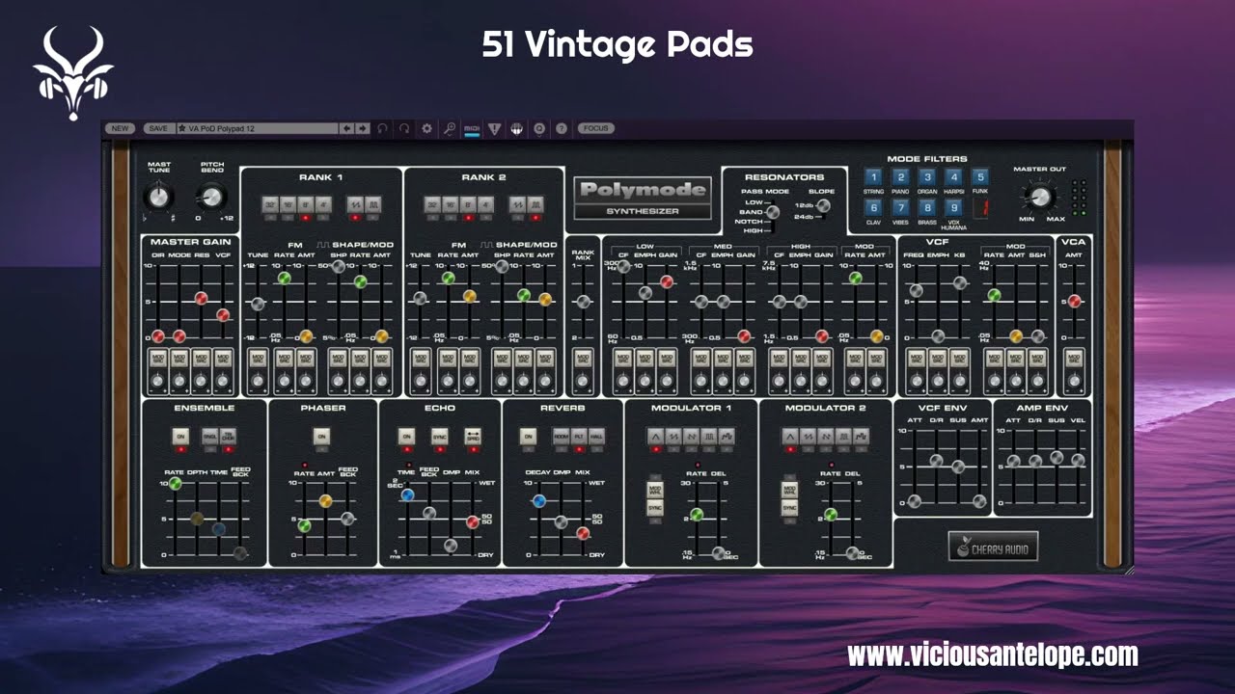Open MOD SRC under Resonator Mod RATE slider
Viewport: 1235px width, 694px height.
tap(855, 359)
